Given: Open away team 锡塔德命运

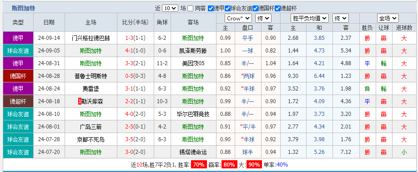Looking at the screenshot, I should 193,153.
